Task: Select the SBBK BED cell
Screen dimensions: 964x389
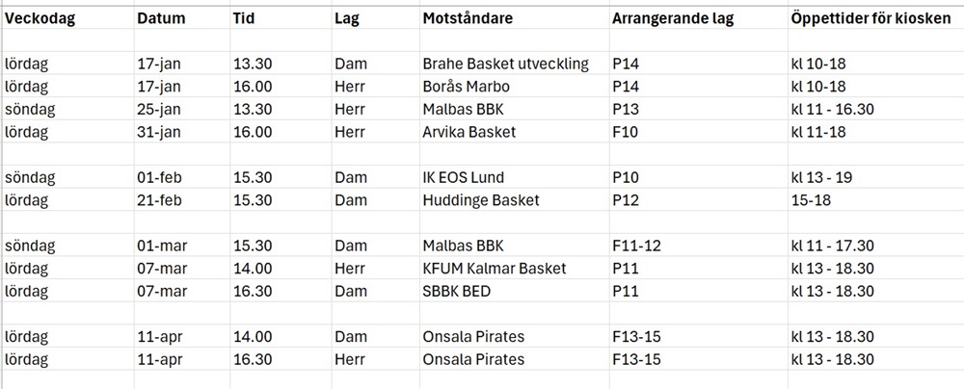Action: click(459, 290)
